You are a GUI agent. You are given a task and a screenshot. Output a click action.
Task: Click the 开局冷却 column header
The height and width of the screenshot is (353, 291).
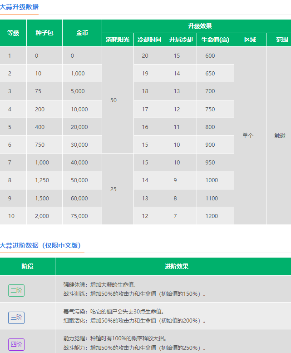(181, 40)
